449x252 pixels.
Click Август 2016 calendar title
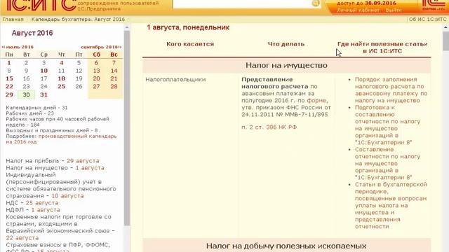click(32, 33)
